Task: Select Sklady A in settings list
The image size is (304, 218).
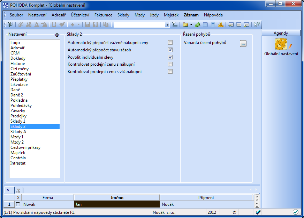Action: [x=35, y=132]
